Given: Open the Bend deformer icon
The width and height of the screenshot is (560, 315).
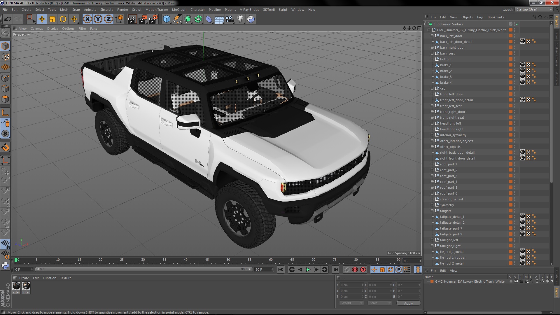Looking at the screenshot, I should [209, 19].
